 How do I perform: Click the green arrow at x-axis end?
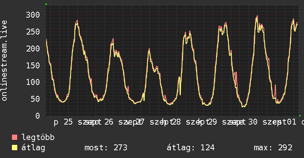(300, 116)
